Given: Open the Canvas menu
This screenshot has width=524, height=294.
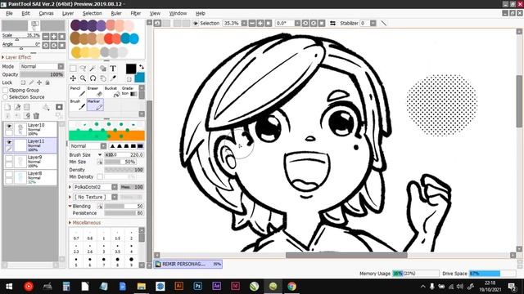Looking at the screenshot, I should pyautogui.click(x=46, y=13).
